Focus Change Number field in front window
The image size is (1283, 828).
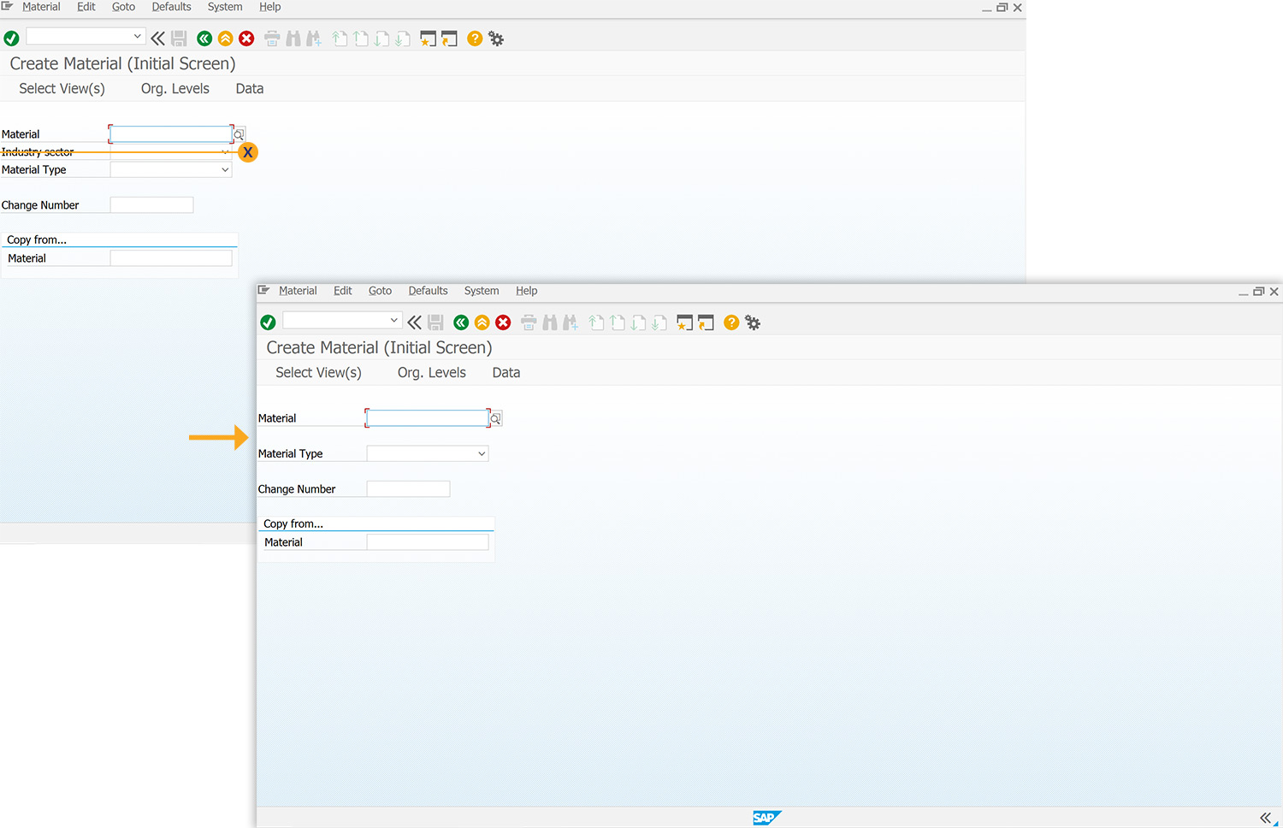[x=408, y=489]
